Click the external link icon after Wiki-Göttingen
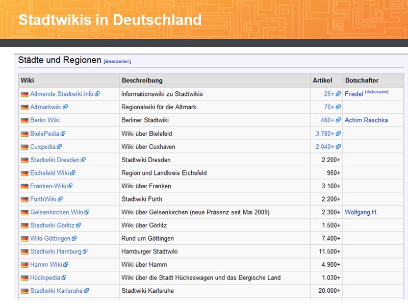408x306 pixels. click(74, 238)
